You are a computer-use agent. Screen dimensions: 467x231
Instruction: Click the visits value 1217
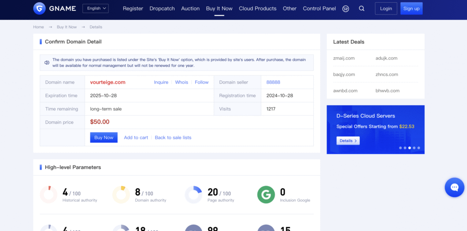(271, 109)
